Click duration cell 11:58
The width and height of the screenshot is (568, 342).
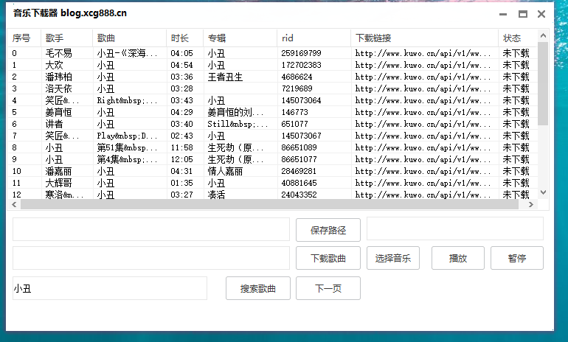(182, 147)
